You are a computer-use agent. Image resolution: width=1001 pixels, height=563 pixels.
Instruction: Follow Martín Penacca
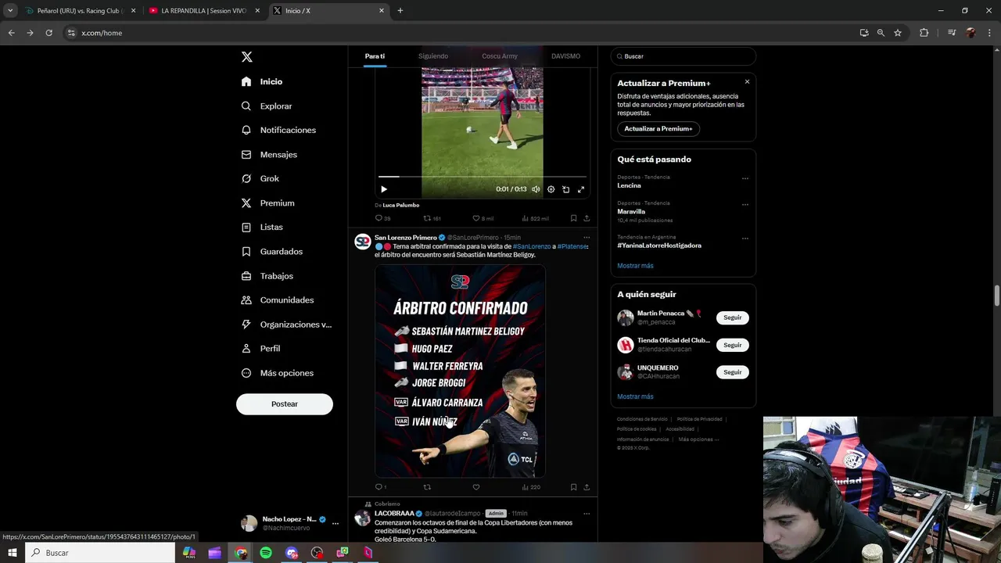point(732,317)
